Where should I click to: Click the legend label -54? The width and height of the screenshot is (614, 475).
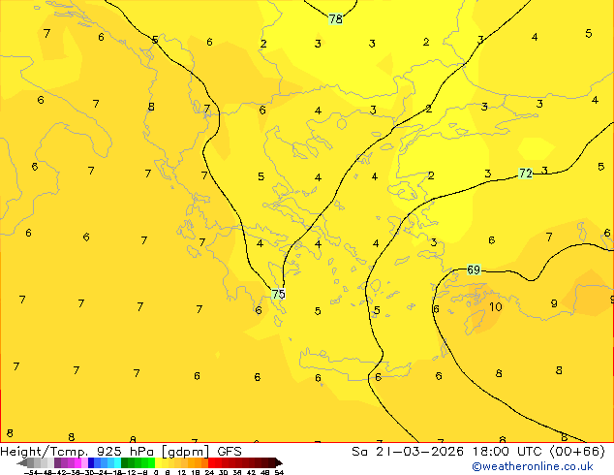tap(31, 472)
